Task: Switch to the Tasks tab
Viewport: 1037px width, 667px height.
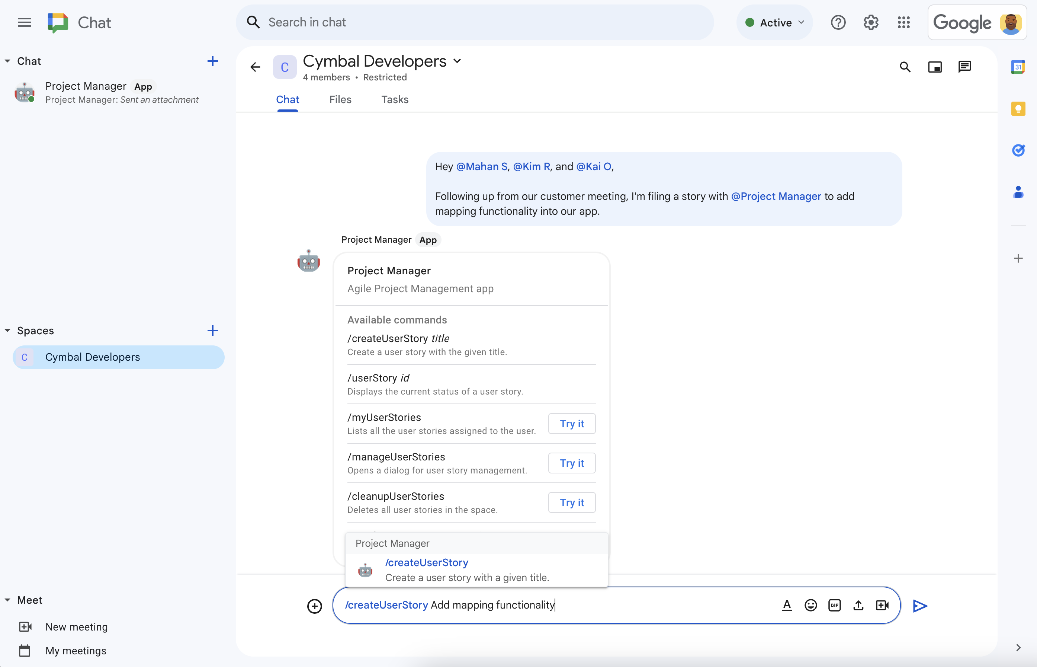Action: click(x=394, y=99)
